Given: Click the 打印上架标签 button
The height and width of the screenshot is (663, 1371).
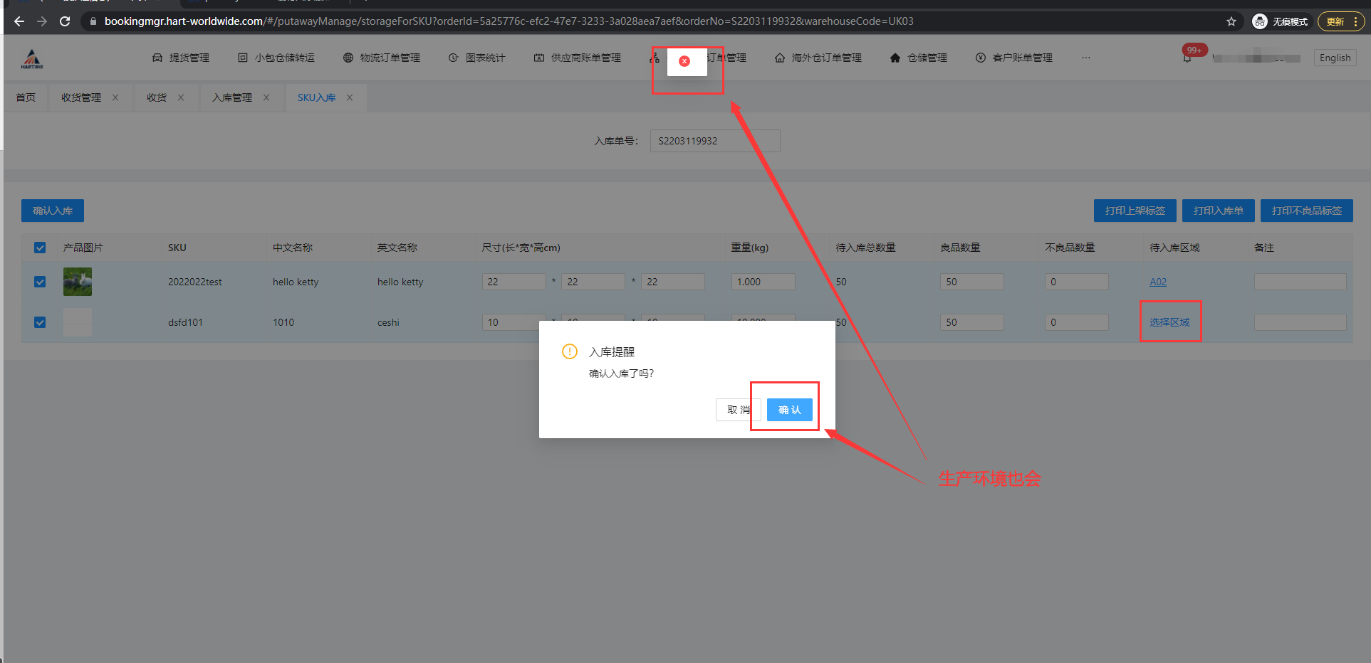Looking at the screenshot, I should coord(1135,211).
